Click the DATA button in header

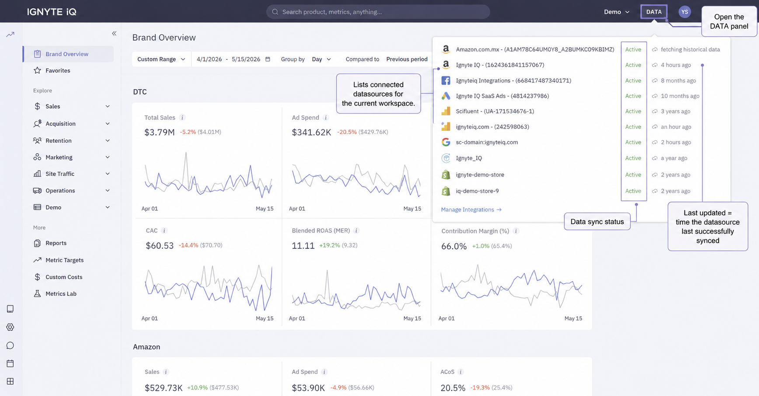pos(654,12)
